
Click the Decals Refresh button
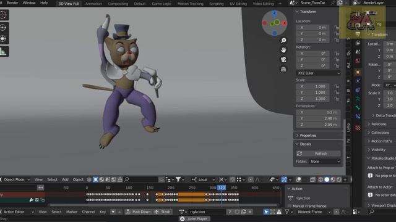point(318,154)
